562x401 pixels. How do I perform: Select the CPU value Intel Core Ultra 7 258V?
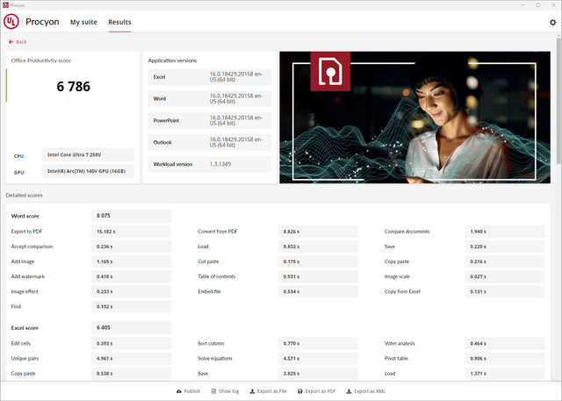coord(88,154)
